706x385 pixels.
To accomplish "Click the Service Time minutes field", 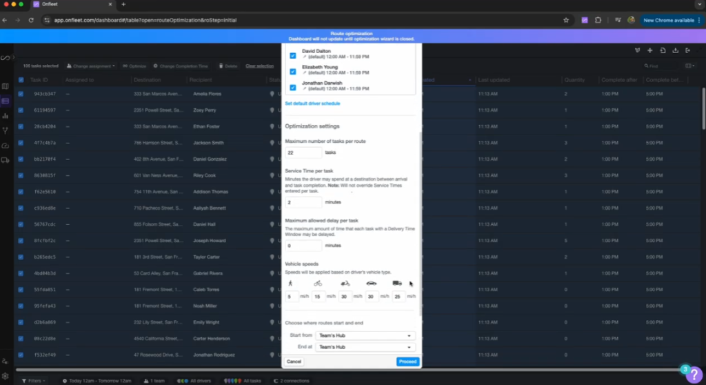I will pyautogui.click(x=303, y=202).
